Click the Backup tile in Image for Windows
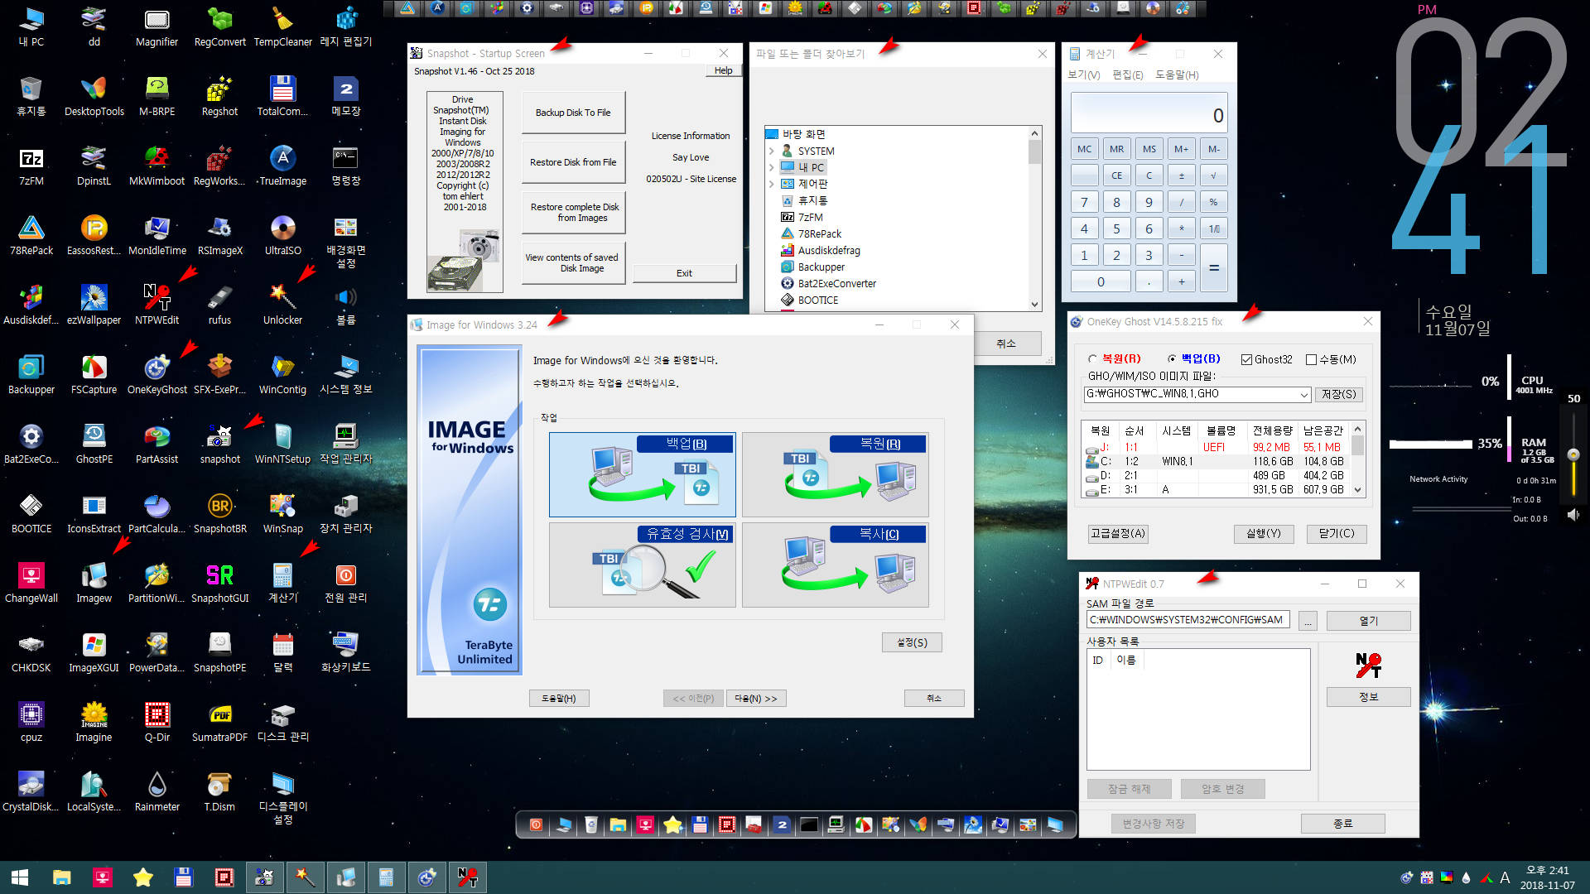This screenshot has width=1590, height=894. tap(642, 474)
